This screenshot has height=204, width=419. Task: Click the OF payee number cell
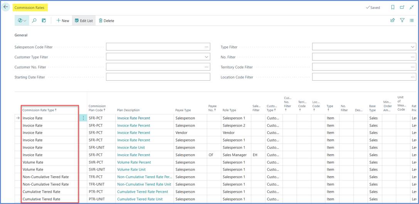pos(214,155)
